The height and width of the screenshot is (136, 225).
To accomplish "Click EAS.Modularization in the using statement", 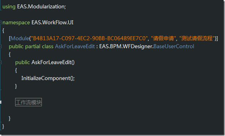I will (41, 7).
